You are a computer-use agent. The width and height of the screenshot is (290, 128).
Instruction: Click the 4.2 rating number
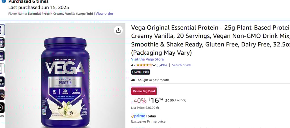(133, 65)
